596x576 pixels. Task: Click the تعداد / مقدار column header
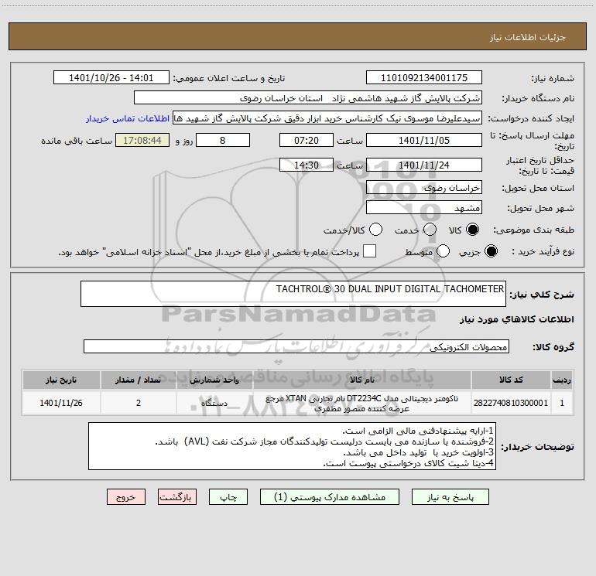point(139,380)
